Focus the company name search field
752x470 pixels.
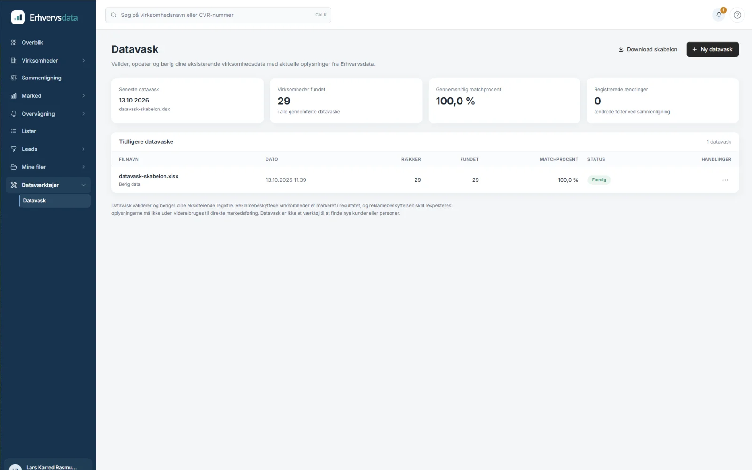click(218, 15)
